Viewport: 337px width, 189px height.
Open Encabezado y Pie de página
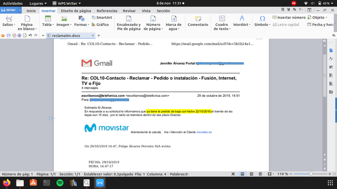(129, 22)
